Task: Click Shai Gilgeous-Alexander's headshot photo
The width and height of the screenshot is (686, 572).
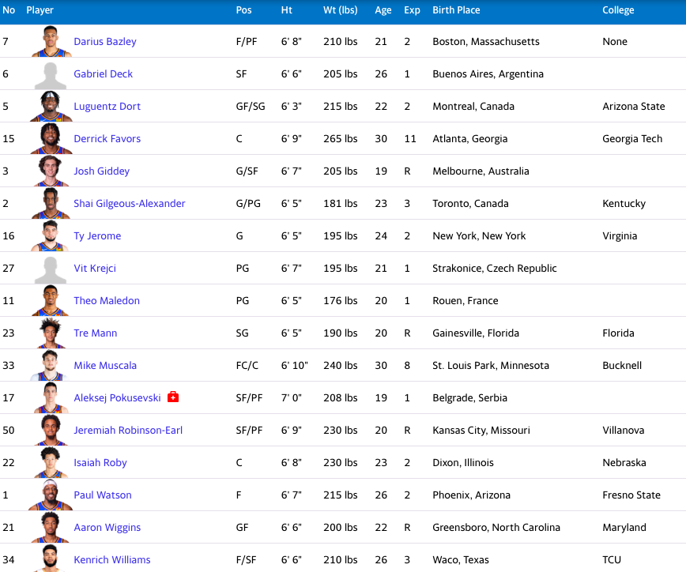Action: pyautogui.click(x=51, y=203)
